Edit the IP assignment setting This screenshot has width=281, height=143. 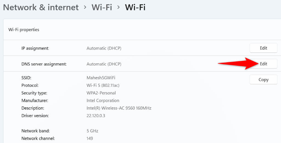point(263,48)
